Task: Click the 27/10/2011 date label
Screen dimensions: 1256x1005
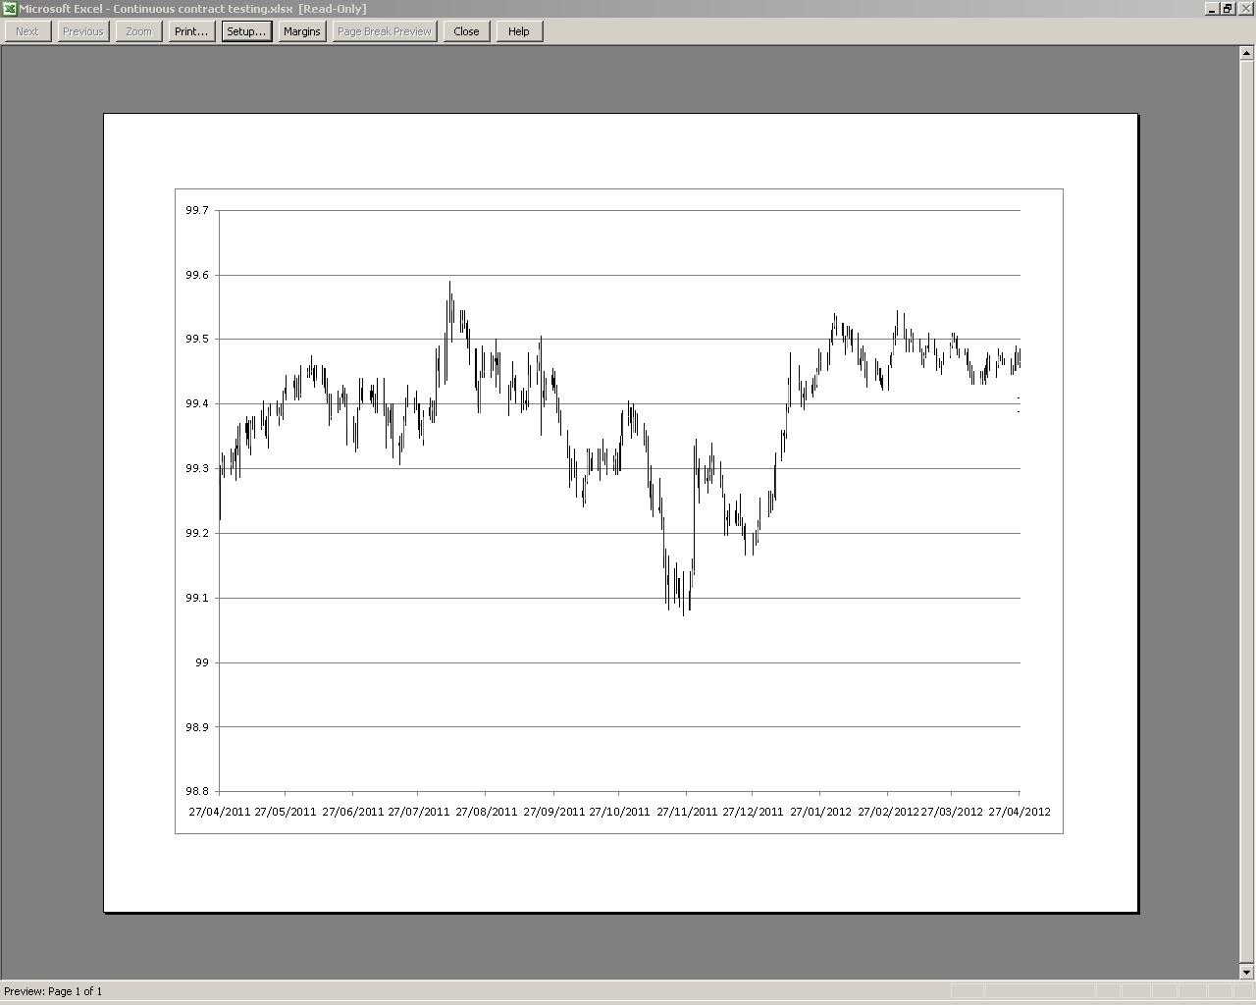Action: (620, 812)
